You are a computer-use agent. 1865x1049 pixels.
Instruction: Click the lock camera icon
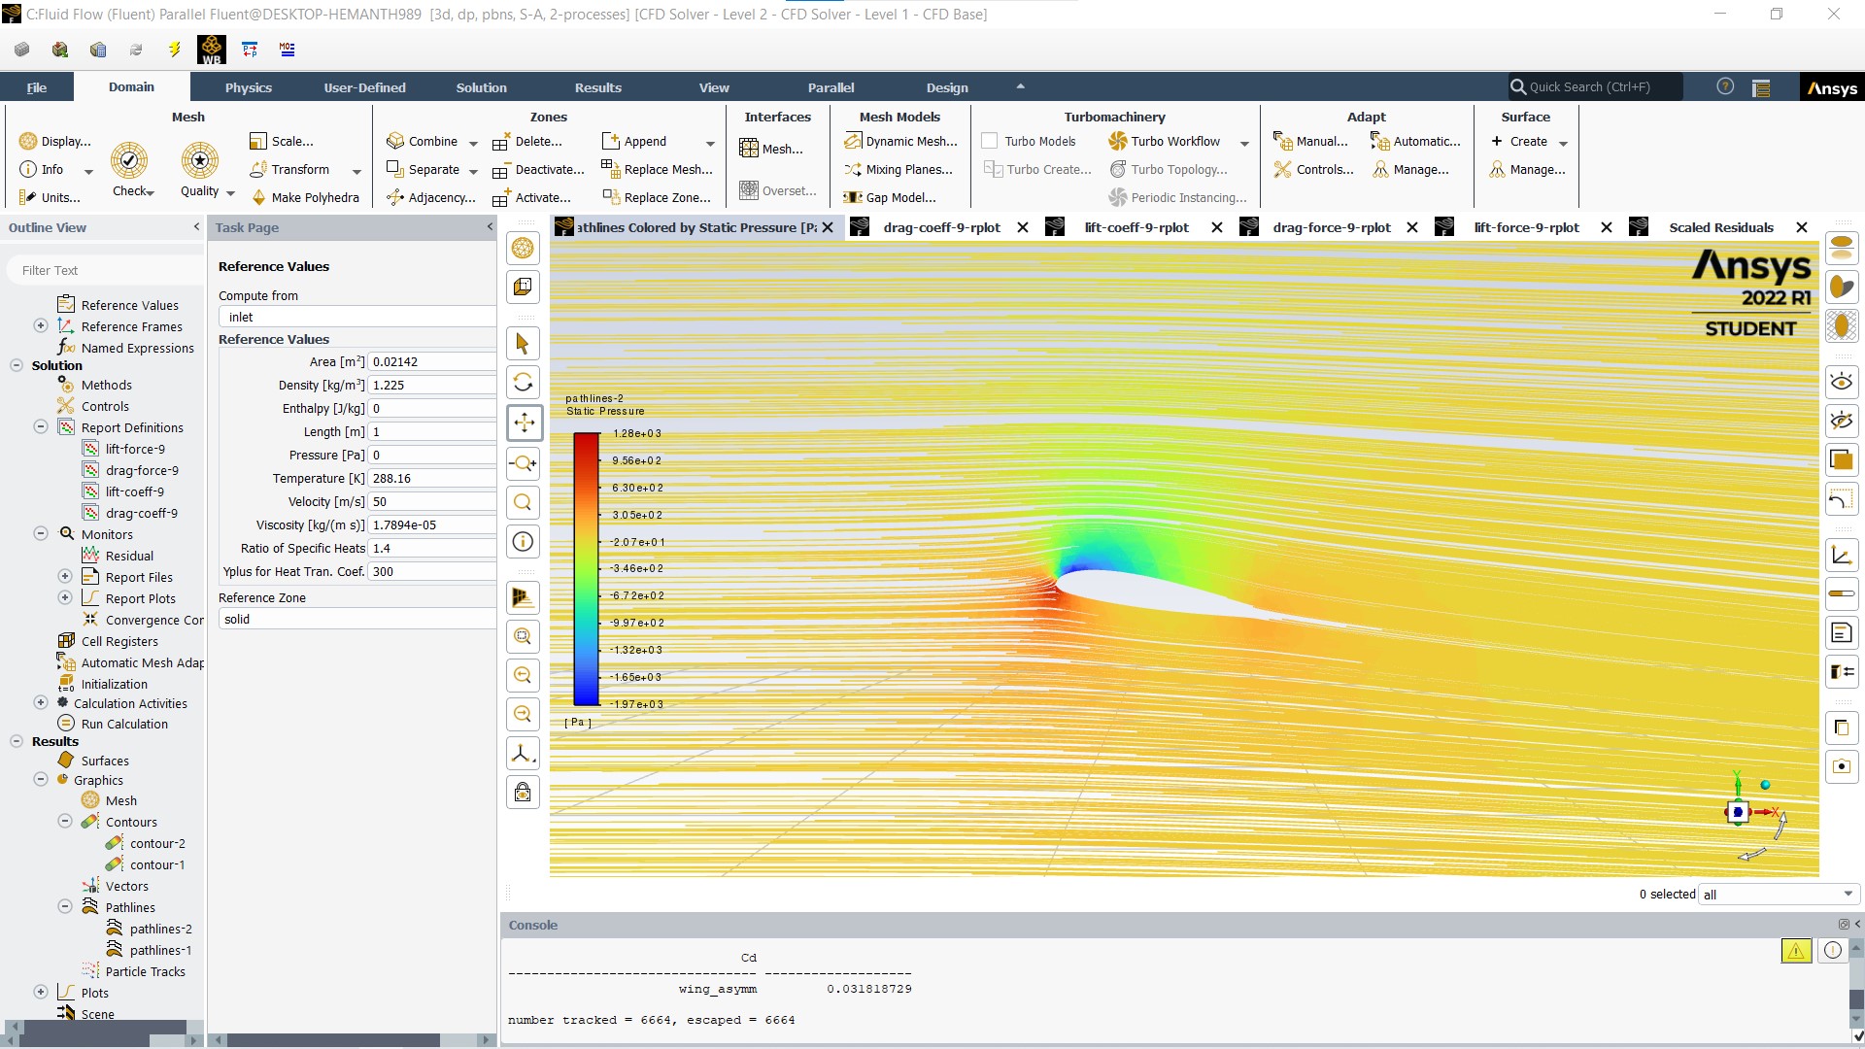coord(523,793)
